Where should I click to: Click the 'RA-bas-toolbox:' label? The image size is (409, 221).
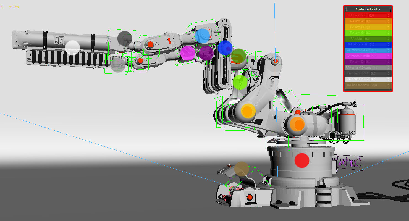tap(358, 85)
